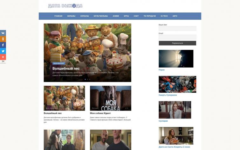Open the Волшебный лес article title link

coord(53,113)
